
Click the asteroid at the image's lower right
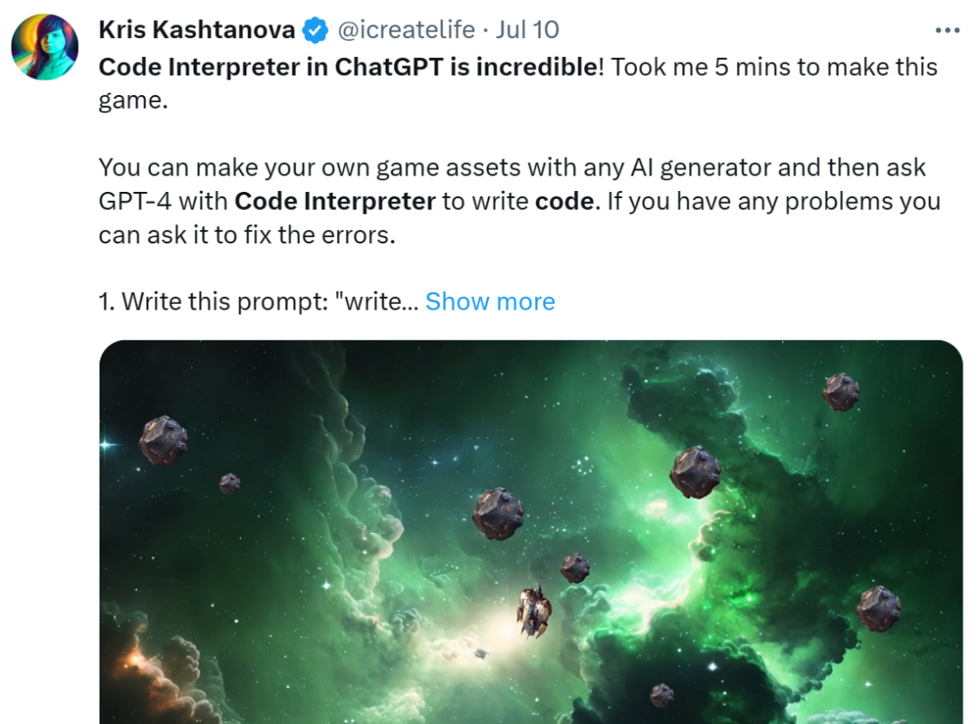tap(878, 609)
